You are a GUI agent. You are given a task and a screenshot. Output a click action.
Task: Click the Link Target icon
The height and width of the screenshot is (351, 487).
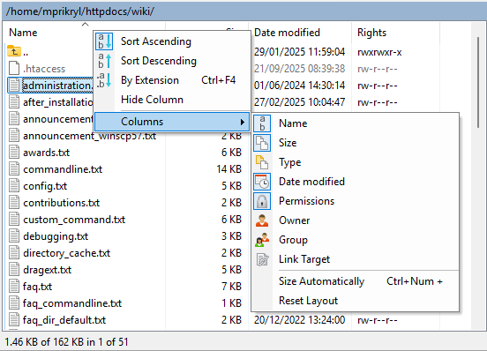coord(262,259)
